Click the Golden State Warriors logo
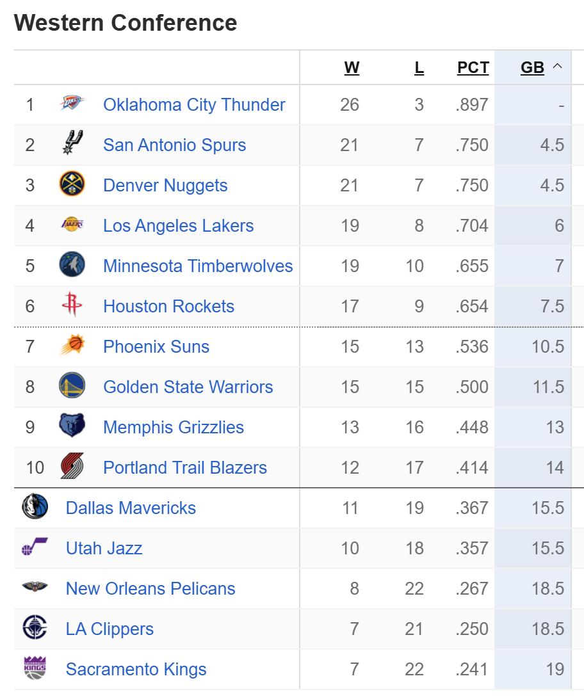The image size is (584, 699). (72, 387)
